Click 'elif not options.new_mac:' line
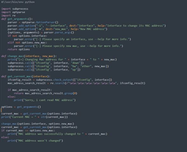The width and height of the screenshot is (187, 152). [x=27, y=42]
